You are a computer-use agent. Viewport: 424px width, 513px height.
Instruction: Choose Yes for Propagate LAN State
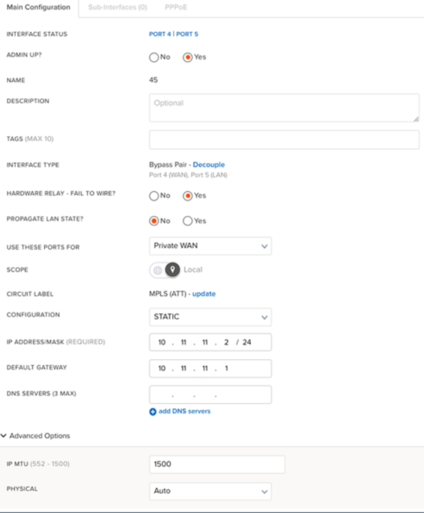tap(188, 221)
